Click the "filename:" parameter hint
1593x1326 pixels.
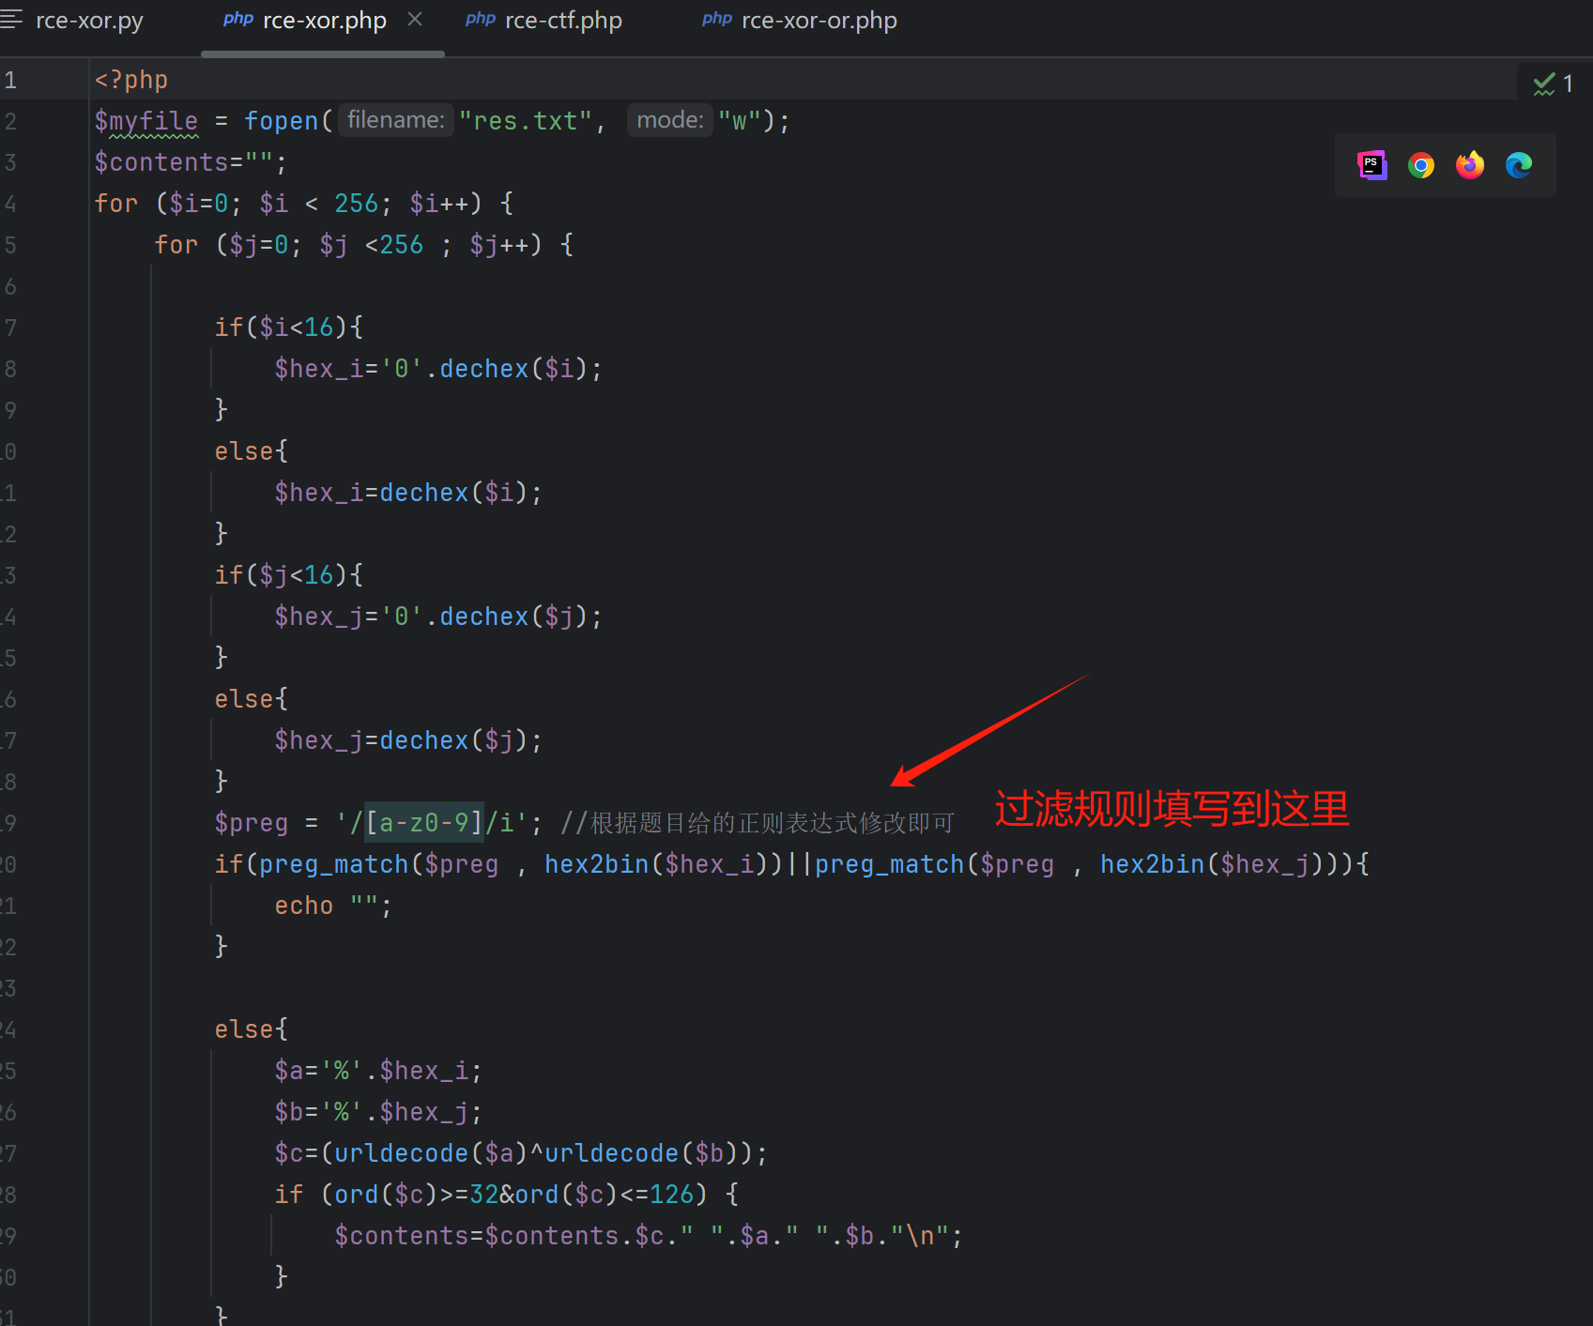pos(395,120)
